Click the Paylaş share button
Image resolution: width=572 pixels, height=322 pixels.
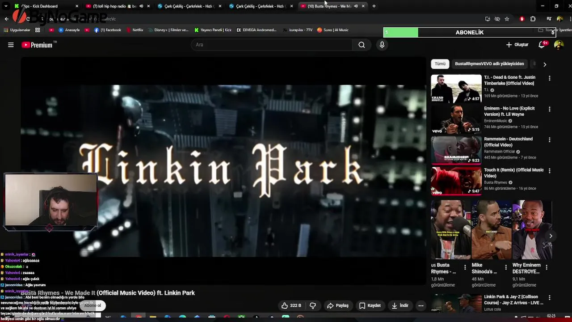(337, 305)
